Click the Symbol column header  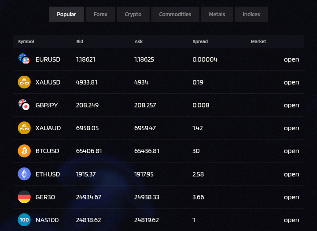[x=26, y=42]
